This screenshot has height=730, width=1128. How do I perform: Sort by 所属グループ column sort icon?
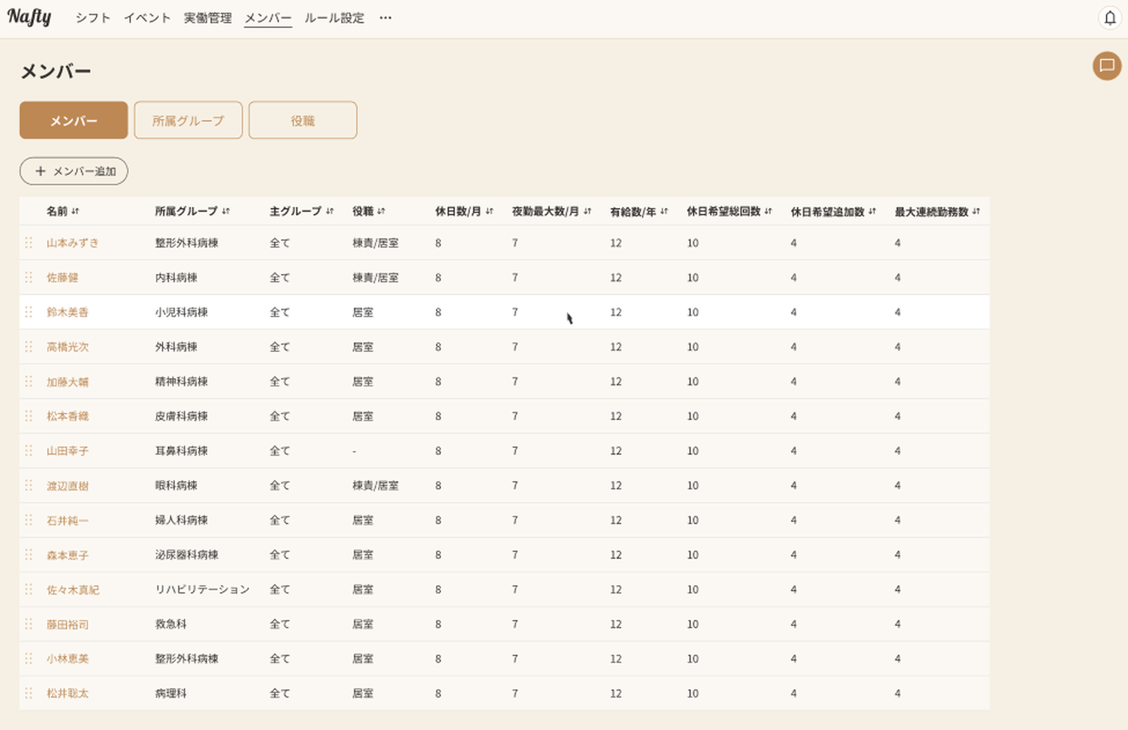(x=226, y=211)
